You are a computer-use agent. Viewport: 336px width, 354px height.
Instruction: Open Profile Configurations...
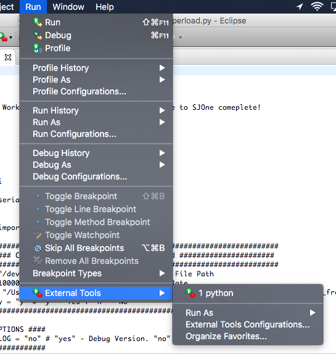[x=96, y=91]
